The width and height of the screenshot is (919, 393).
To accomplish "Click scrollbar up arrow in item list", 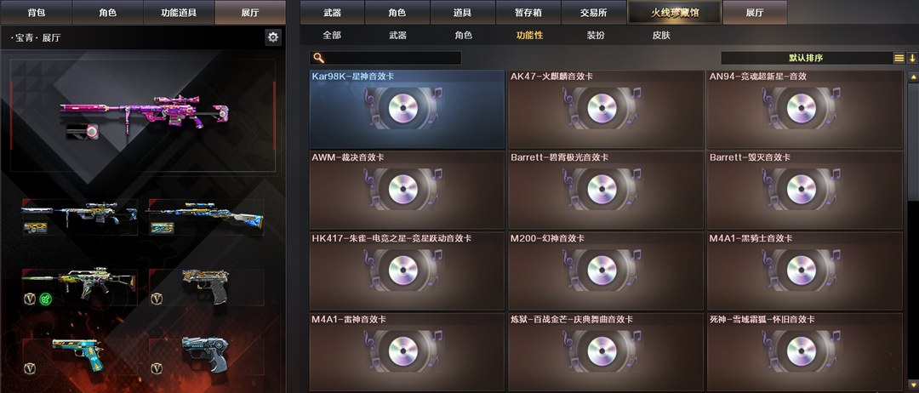I will point(912,77).
